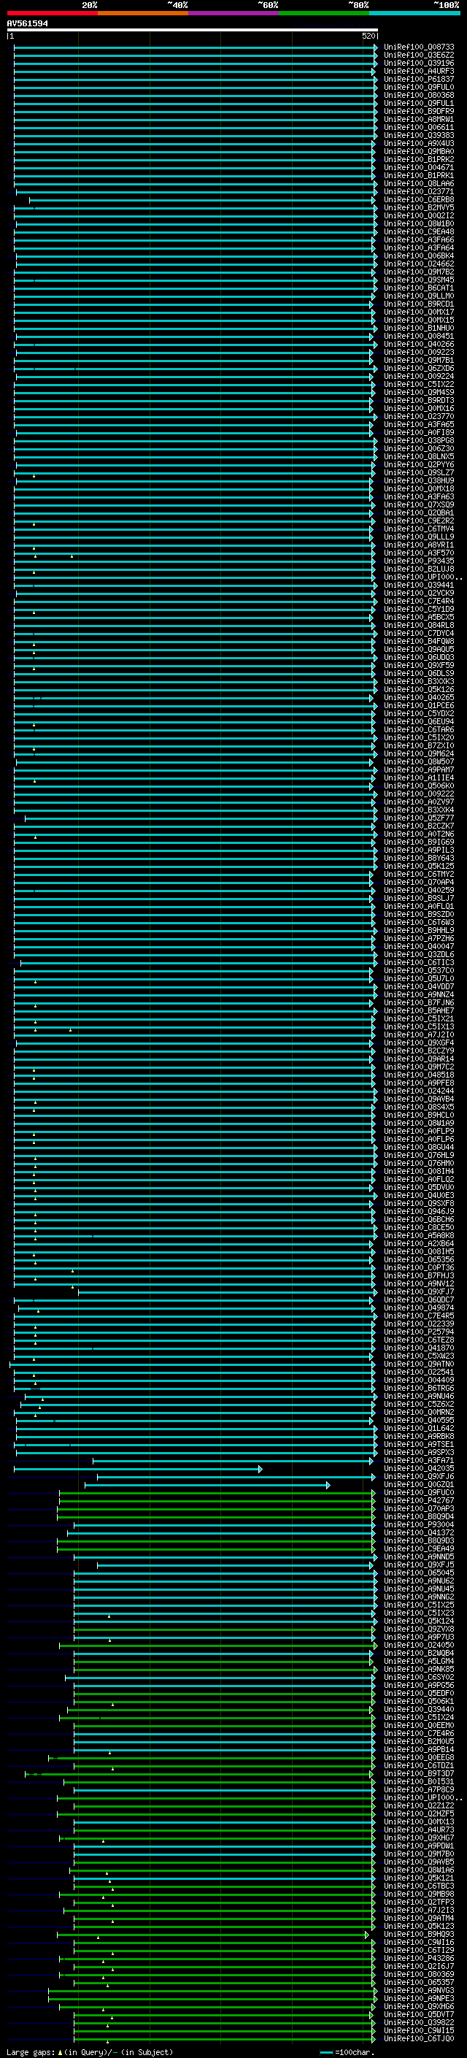467x2058 pixels.
Task: Select the UniRef100_Q06611 label
Action: point(418,127)
